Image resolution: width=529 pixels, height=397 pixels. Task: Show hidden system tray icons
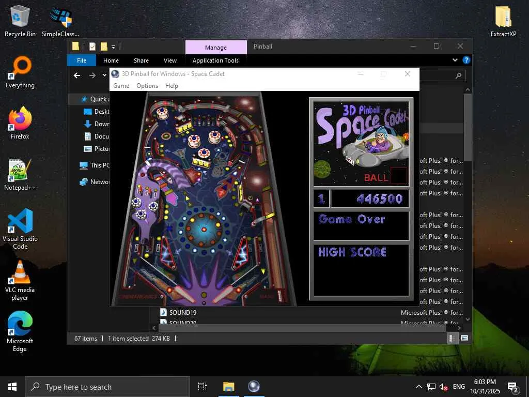pyautogui.click(x=418, y=387)
